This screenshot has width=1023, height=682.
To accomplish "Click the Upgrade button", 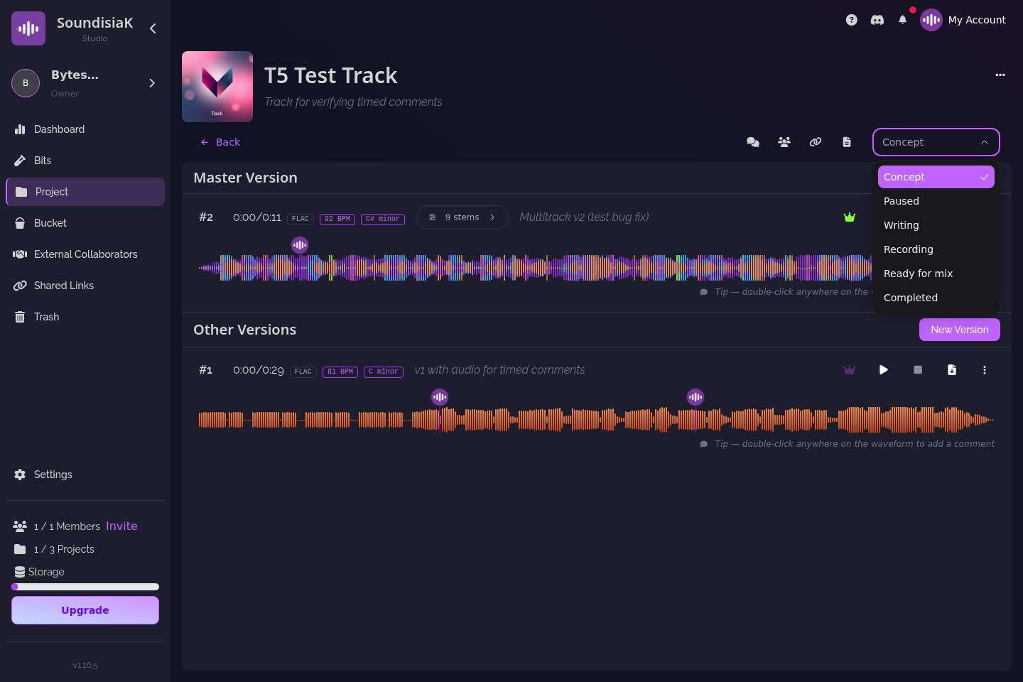I will pyautogui.click(x=85, y=610).
